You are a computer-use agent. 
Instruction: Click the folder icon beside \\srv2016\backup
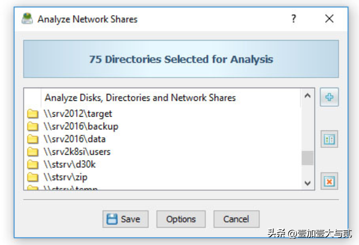coord(33,126)
